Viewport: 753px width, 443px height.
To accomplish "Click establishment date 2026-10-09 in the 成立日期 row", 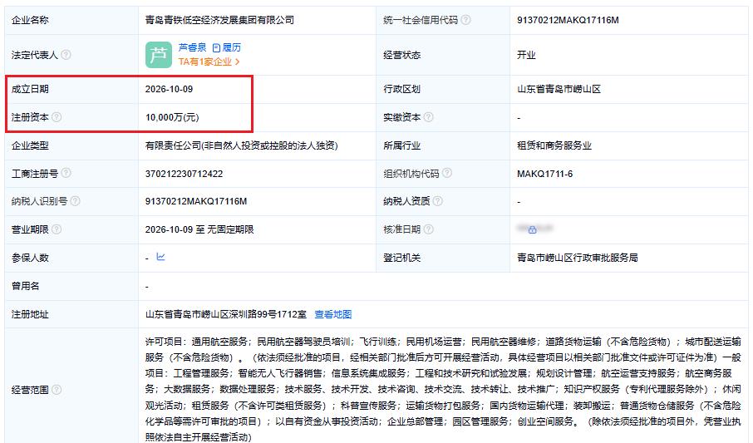I will pyautogui.click(x=169, y=90).
